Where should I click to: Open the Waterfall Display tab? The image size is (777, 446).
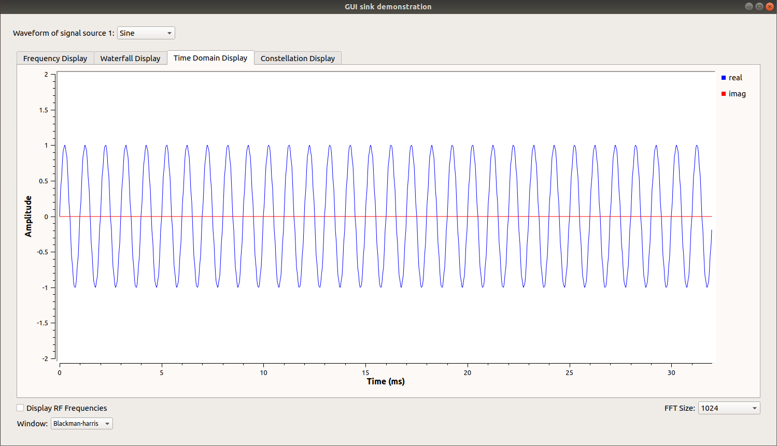point(130,58)
